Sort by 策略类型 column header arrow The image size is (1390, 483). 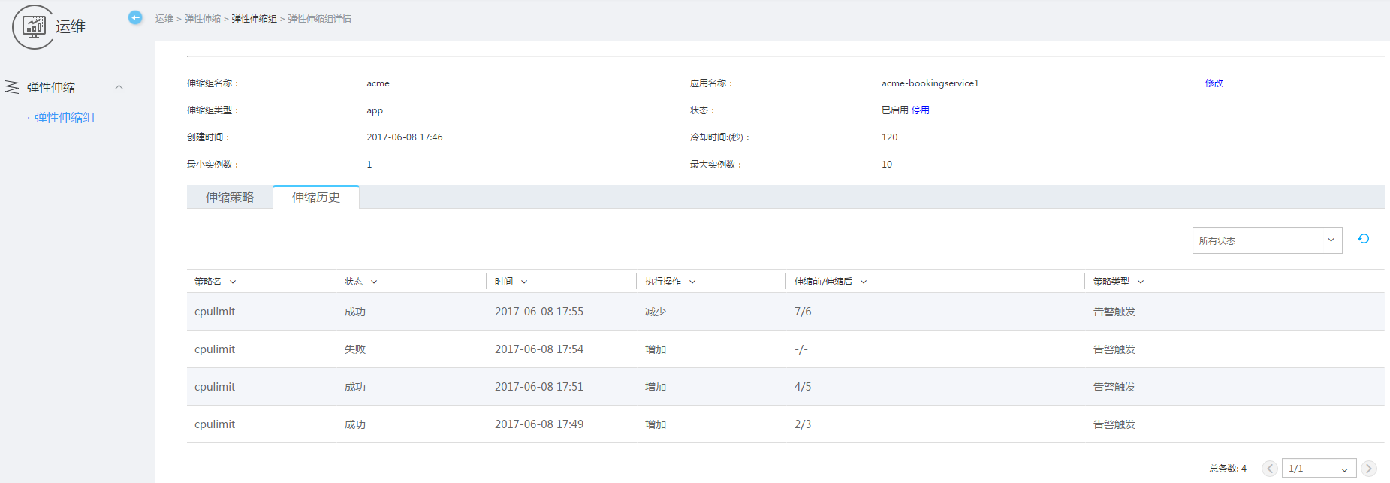(x=1141, y=282)
